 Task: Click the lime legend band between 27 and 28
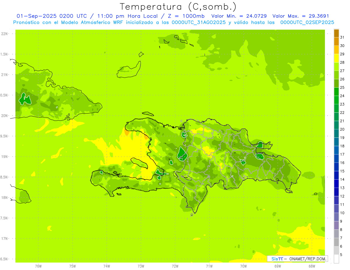point(336,67)
